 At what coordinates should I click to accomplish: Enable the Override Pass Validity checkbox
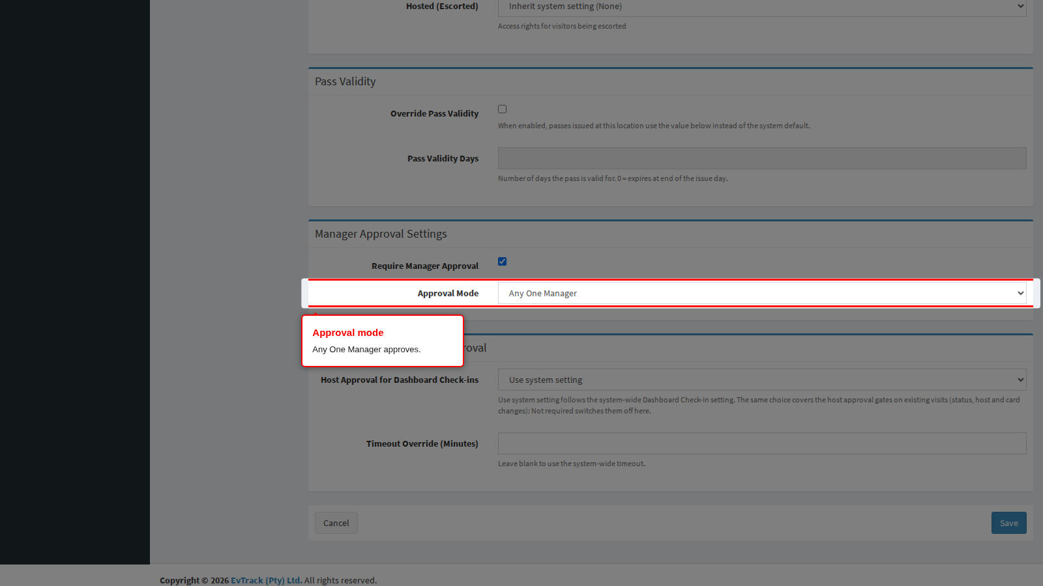[x=502, y=109]
